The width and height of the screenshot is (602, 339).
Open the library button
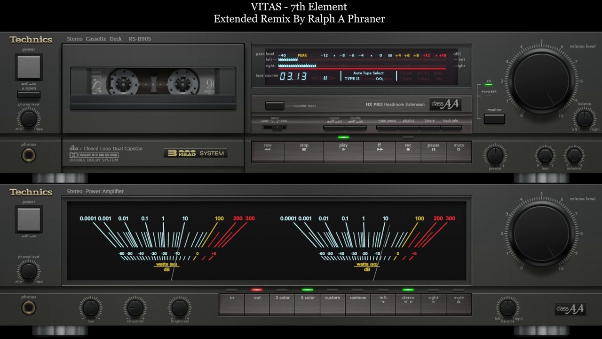(429, 128)
